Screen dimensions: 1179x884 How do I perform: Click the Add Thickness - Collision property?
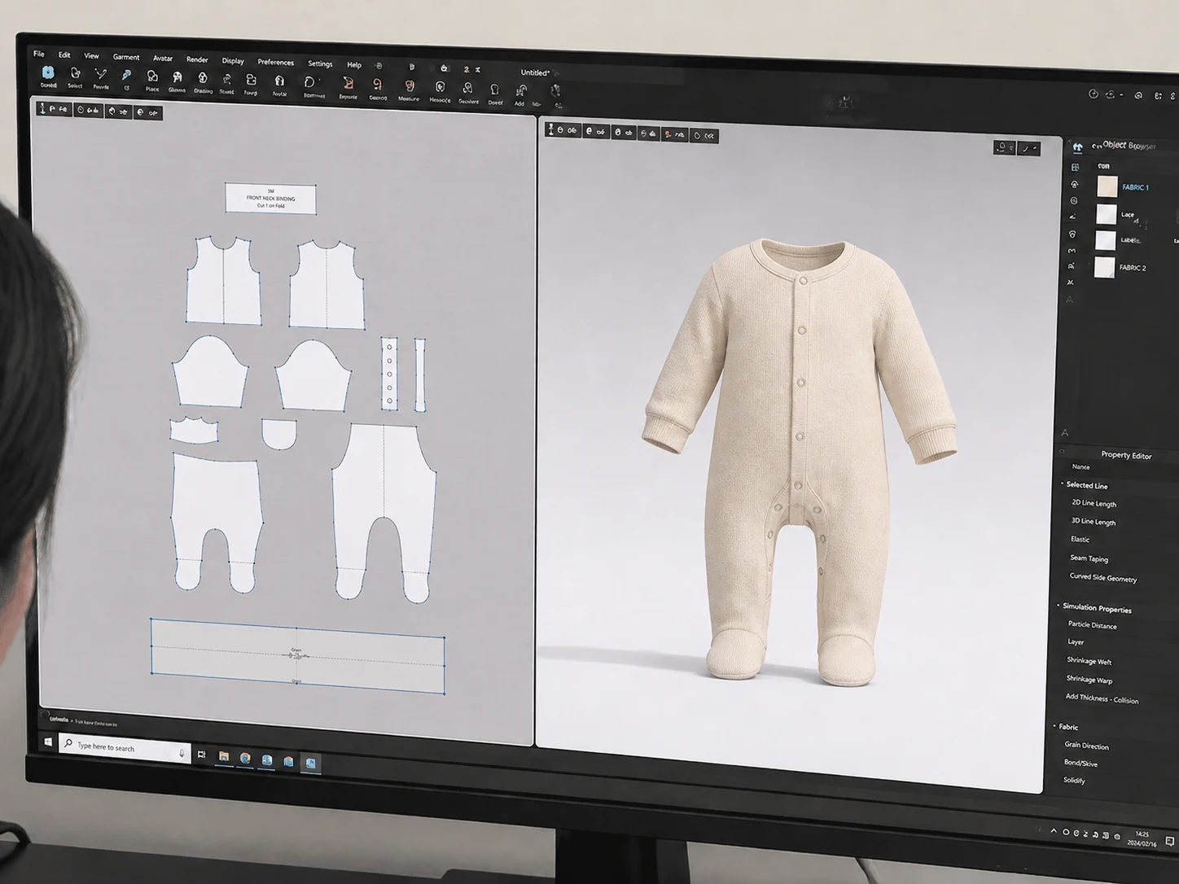pyautogui.click(x=1102, y=698)
